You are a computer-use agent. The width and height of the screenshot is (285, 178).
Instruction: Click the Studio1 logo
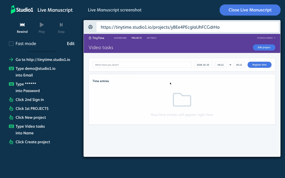22,10
